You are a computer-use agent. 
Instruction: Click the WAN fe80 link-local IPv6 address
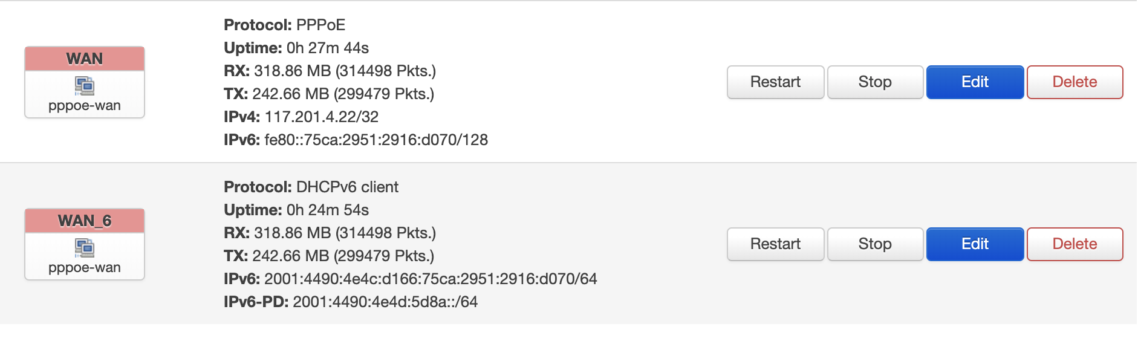coord(376,140)
